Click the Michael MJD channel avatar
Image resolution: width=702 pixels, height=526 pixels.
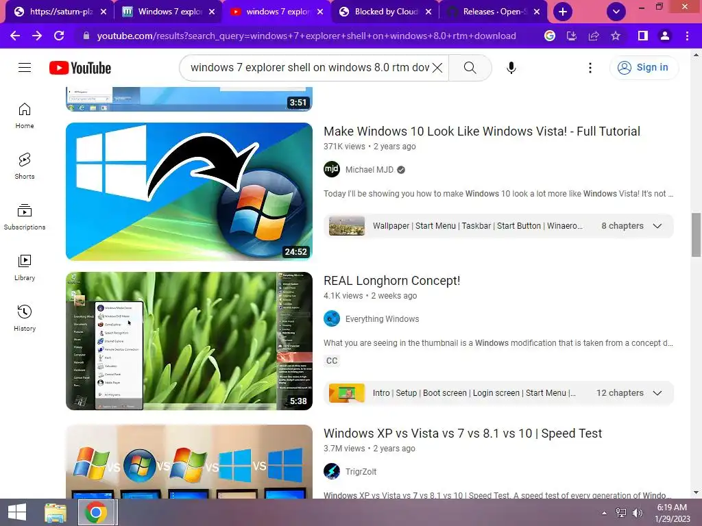(x=332, y=170)
